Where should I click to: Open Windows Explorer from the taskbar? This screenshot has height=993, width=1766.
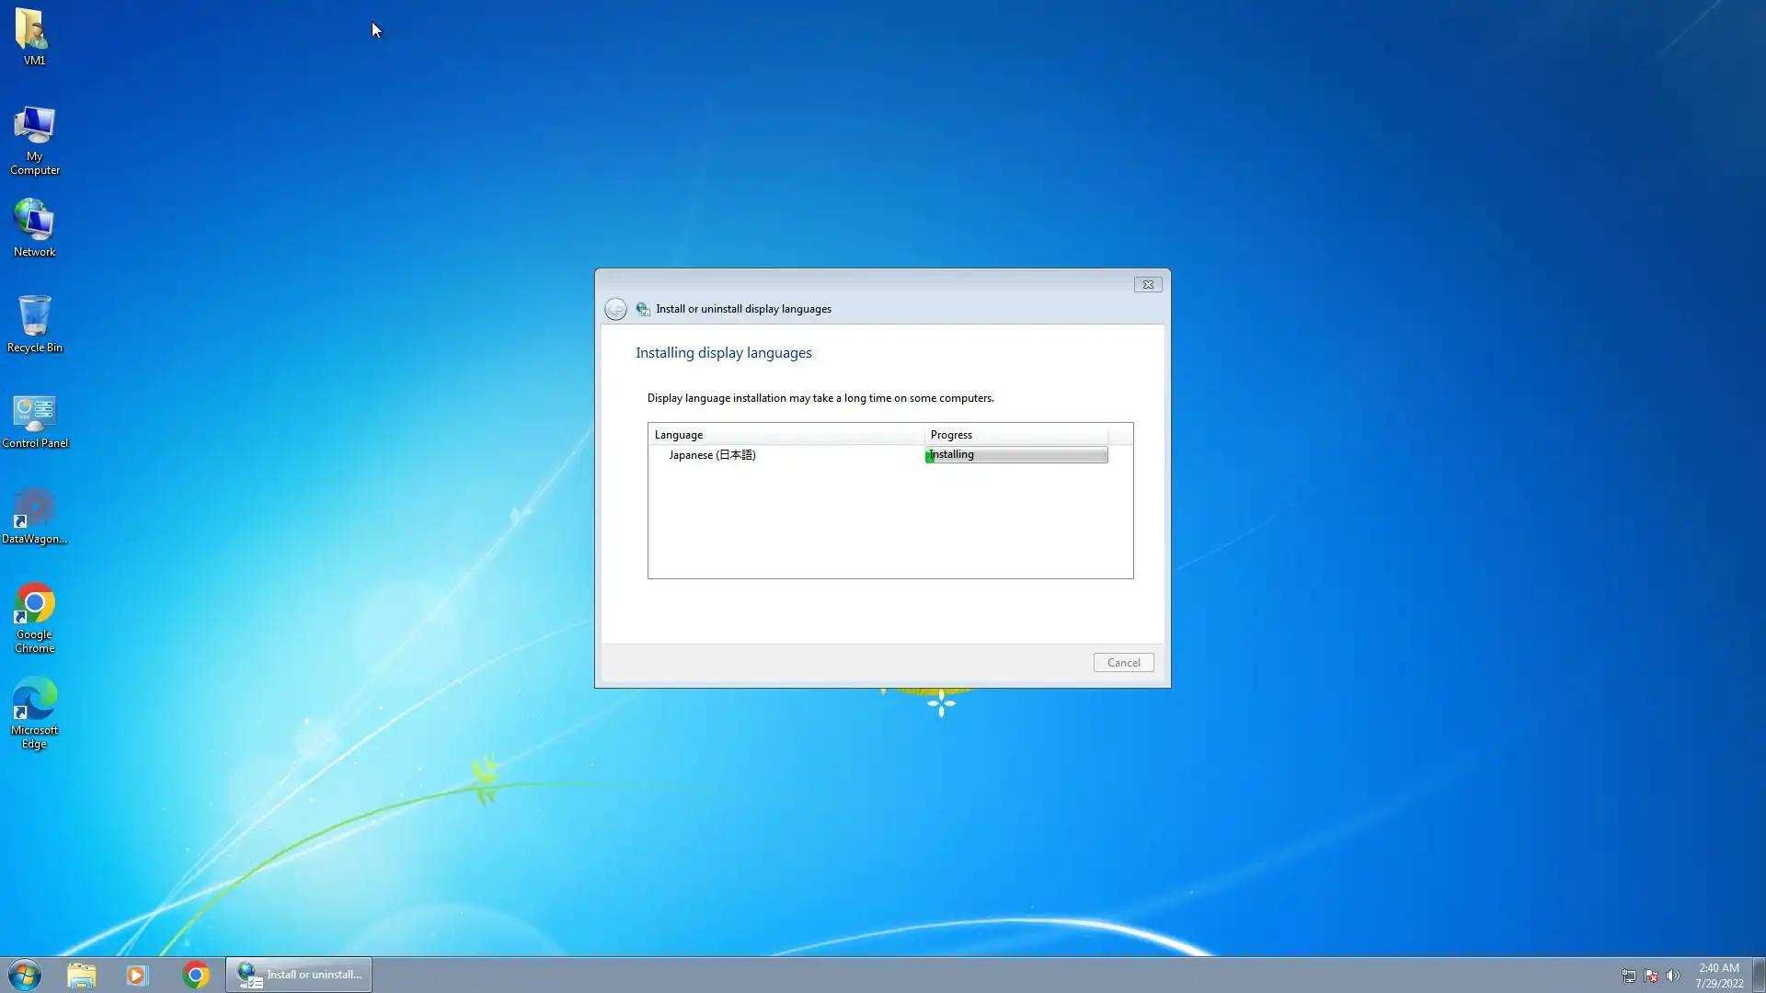click(x=81, y=975)
